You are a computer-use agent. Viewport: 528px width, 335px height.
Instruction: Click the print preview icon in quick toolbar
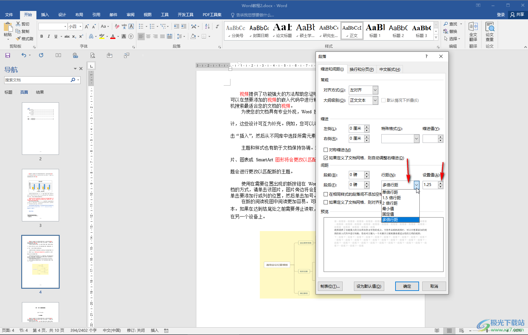93,55
